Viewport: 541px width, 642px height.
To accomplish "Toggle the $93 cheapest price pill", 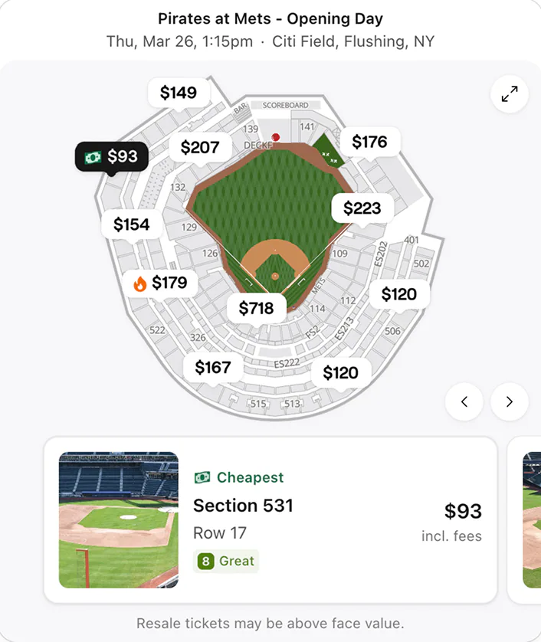I will coord(111,156).
